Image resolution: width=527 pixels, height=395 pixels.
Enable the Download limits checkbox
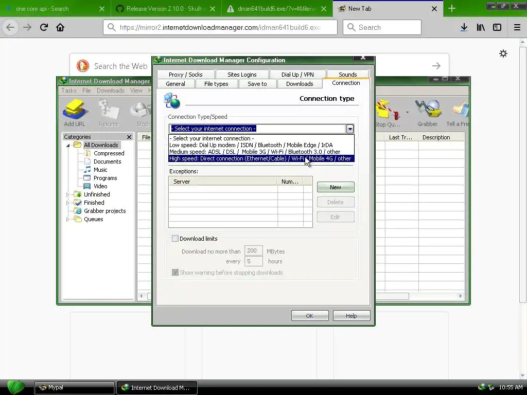pos(175,239)
